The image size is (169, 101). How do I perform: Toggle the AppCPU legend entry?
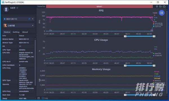point(157,53)
